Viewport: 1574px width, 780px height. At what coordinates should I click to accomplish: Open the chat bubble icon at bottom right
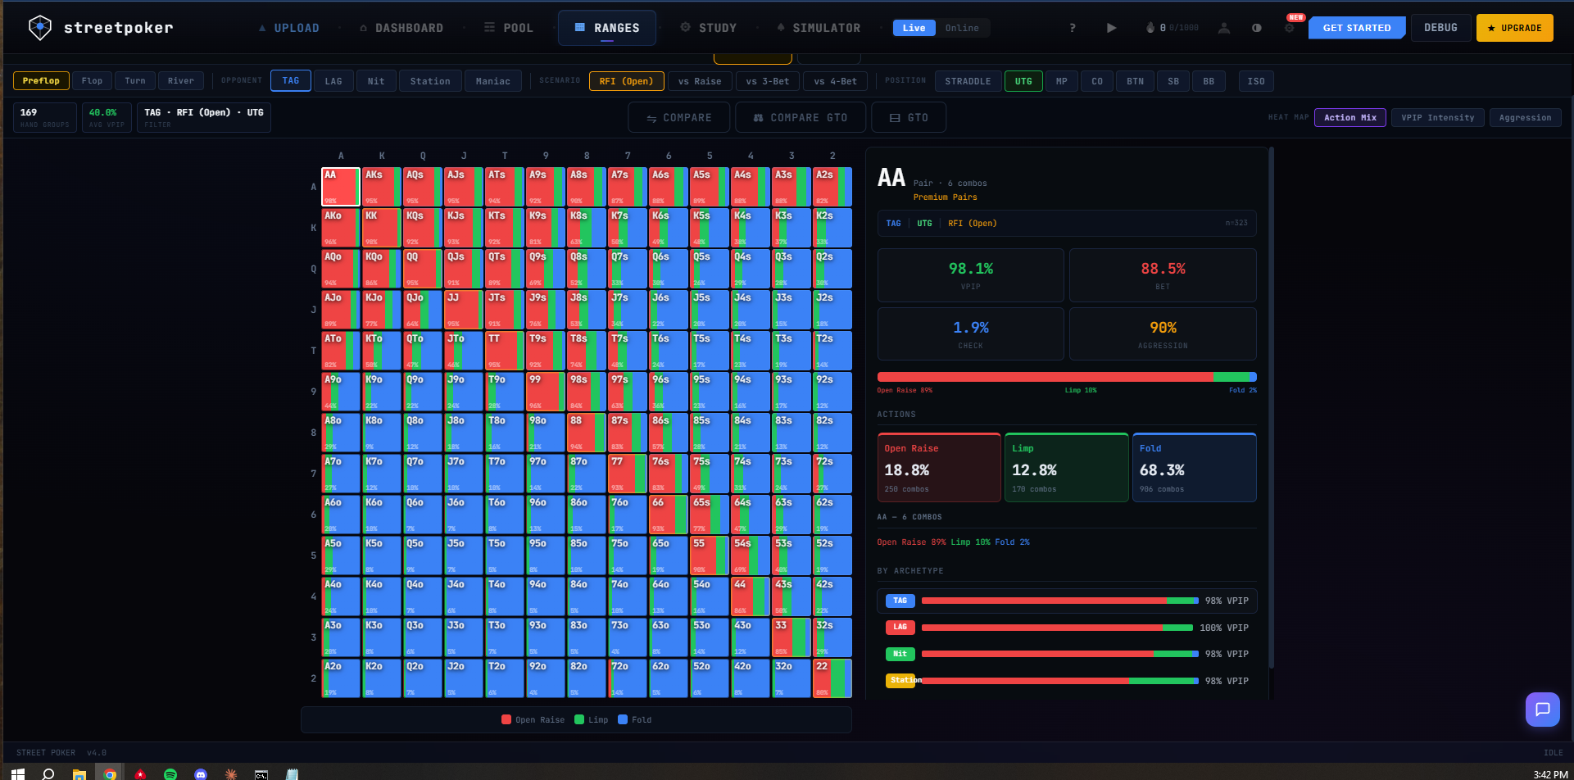tap(1543, 710)
